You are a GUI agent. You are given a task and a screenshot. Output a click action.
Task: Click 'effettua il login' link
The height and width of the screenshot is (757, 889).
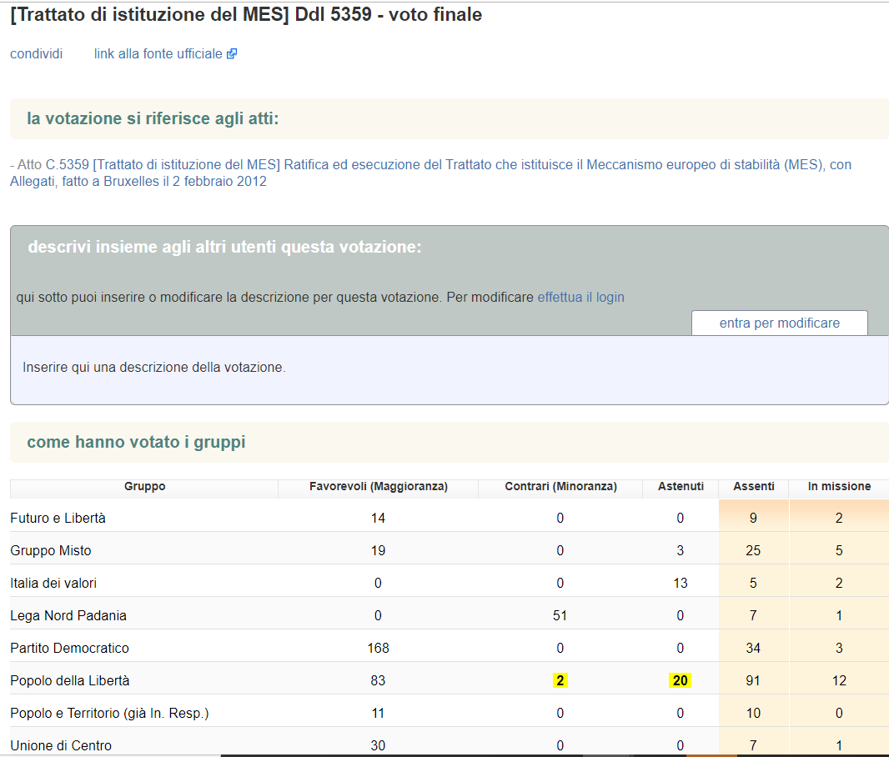[580, 298]
